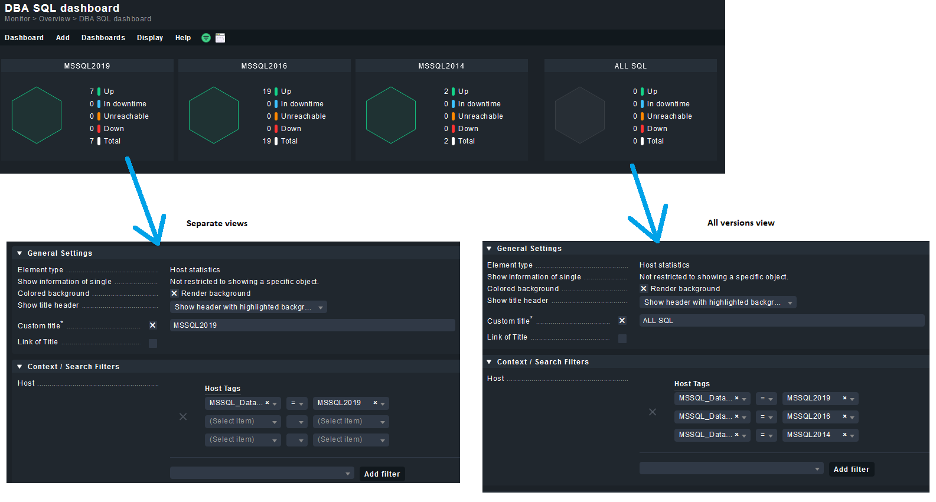Remove Host Tags filter in all versions panel
This screenshot has height=502, width=936.
(653, 412)
